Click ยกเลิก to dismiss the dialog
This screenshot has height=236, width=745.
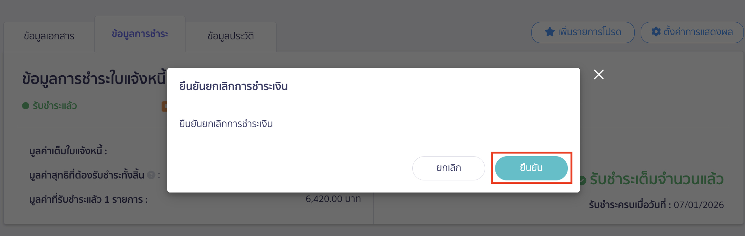click(x=448, y=168)
